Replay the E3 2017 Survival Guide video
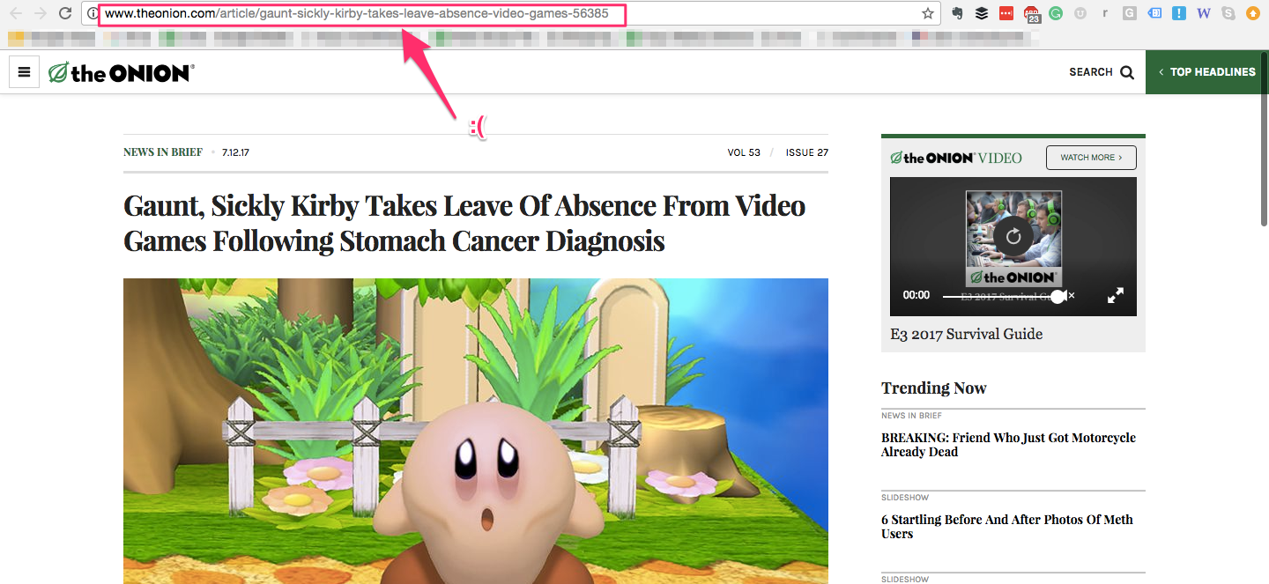Screen dimensions: 1269x584 tap(1013, 236)
